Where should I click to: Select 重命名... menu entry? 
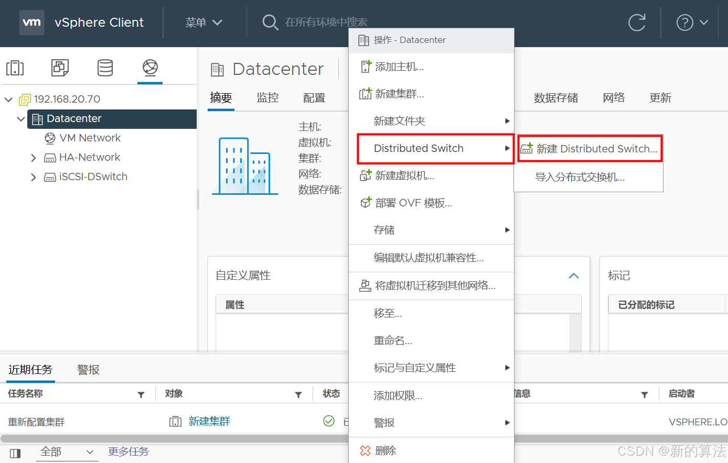point(431,340)
